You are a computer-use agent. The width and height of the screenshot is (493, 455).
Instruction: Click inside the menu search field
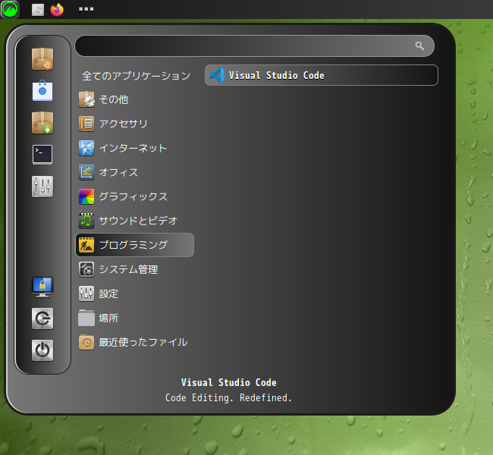point(255,46)
